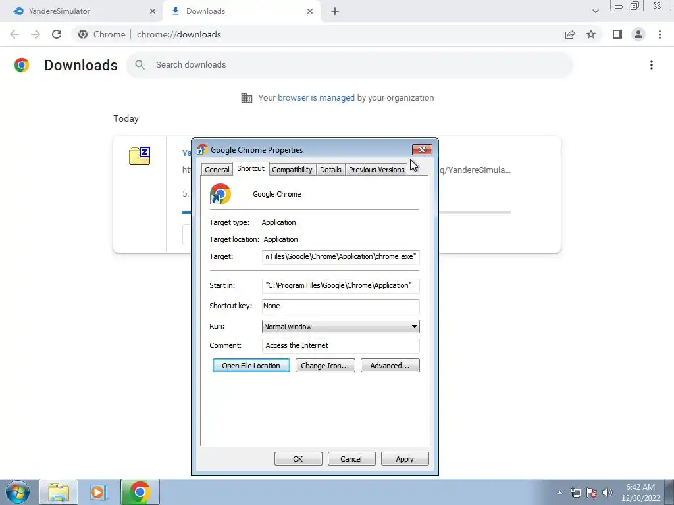Click the Comment field with Access the Internet
The image size is (674, 505).
(340, 346)
